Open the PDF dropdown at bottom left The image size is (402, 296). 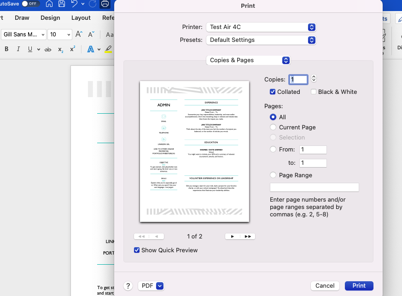tap(151, 285)
